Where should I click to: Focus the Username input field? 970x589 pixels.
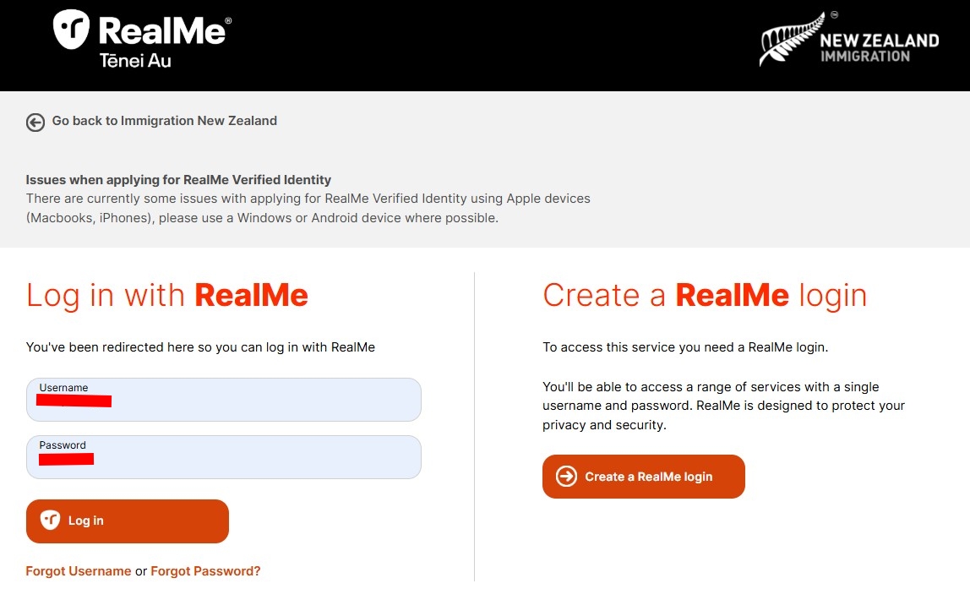click(223, 400)
